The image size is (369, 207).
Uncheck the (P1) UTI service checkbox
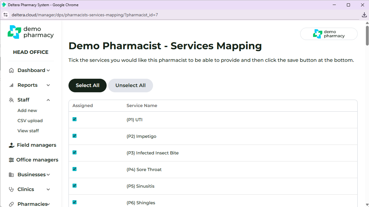coord(74,119)
